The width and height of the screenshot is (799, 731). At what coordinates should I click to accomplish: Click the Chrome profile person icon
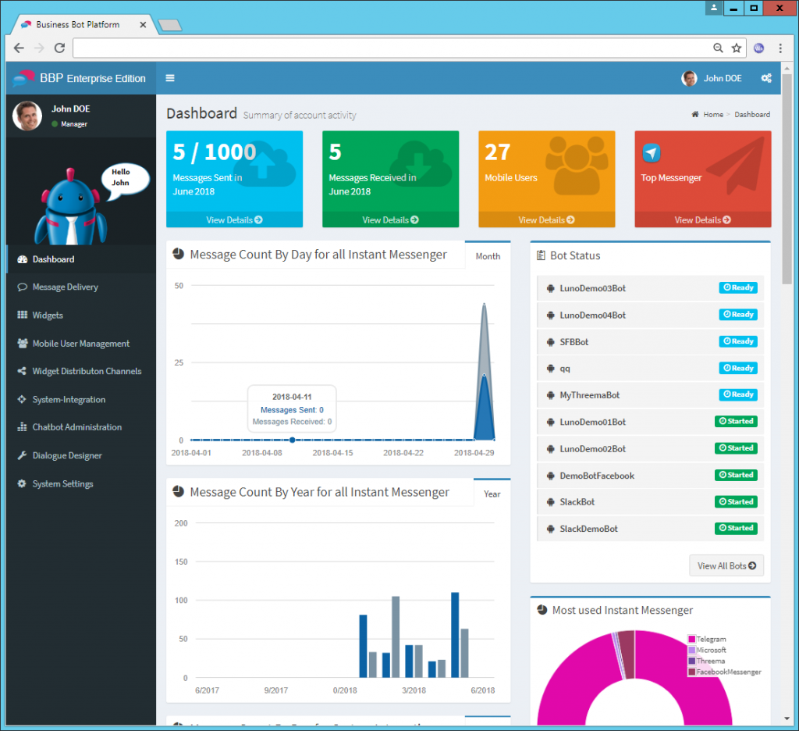pos(714,8)
